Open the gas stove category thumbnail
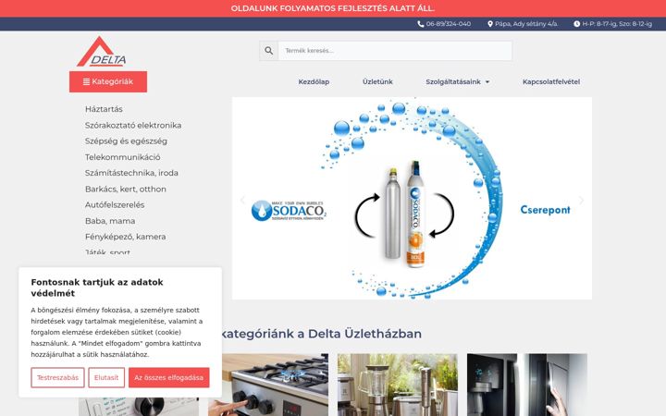This screenshot has width=666, height=416. tap(268, 385)
